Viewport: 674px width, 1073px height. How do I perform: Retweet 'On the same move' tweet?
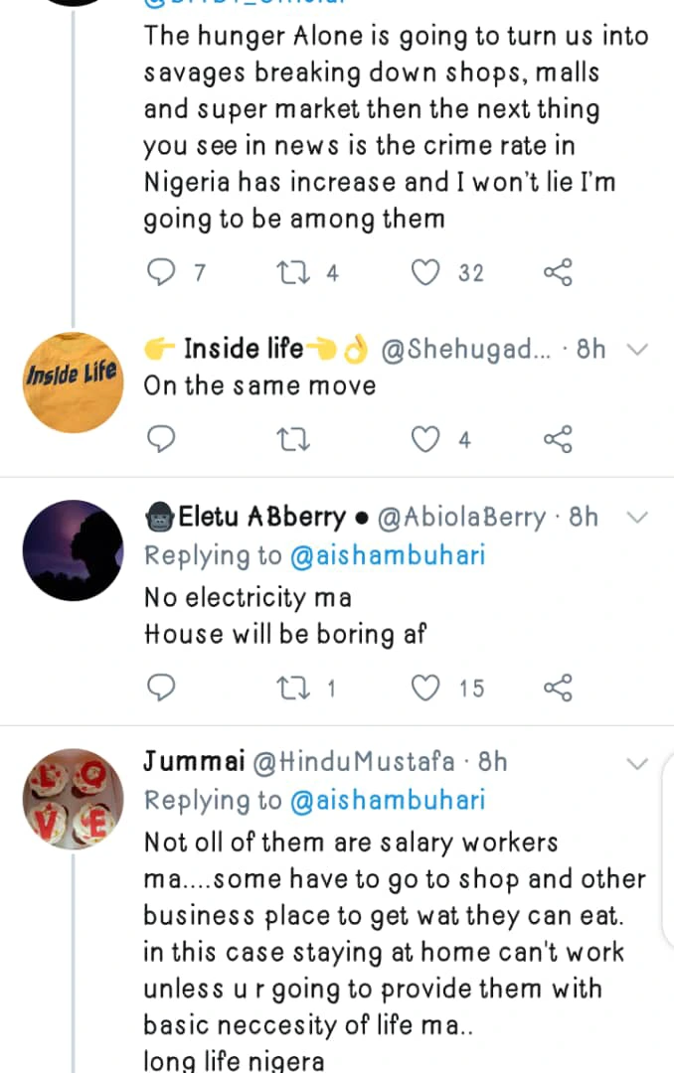coord(293,439)
